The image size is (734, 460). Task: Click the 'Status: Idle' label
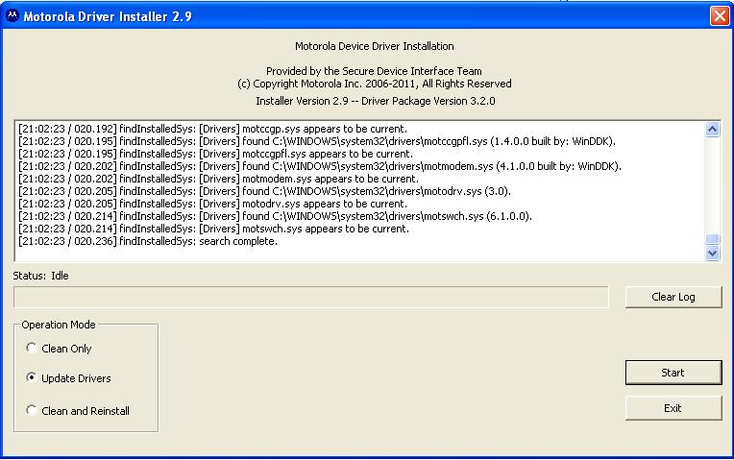(40, 276)
